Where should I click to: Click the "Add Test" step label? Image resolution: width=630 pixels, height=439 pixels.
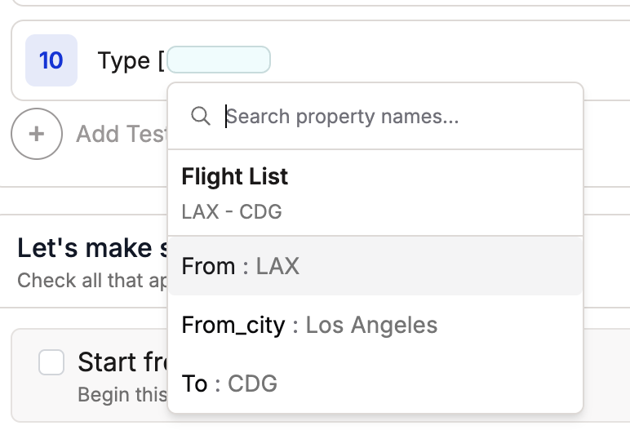tap(121, 134)
